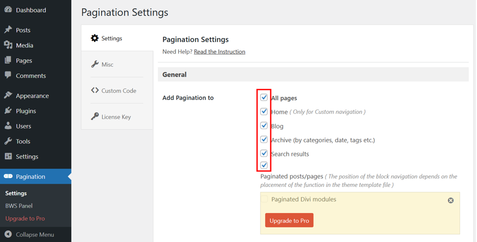
Task: Click the Users person icon
Action: [8, 126]
